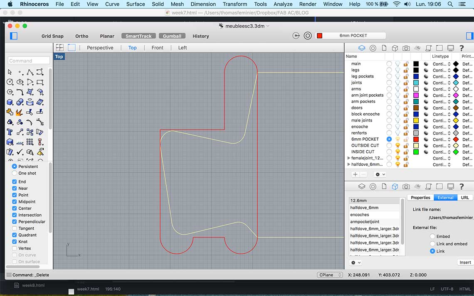The height and width of the screenshot is (296, 474).
Task: Make OUTSIDE CUT the current layer
Action: coord(389,145)
